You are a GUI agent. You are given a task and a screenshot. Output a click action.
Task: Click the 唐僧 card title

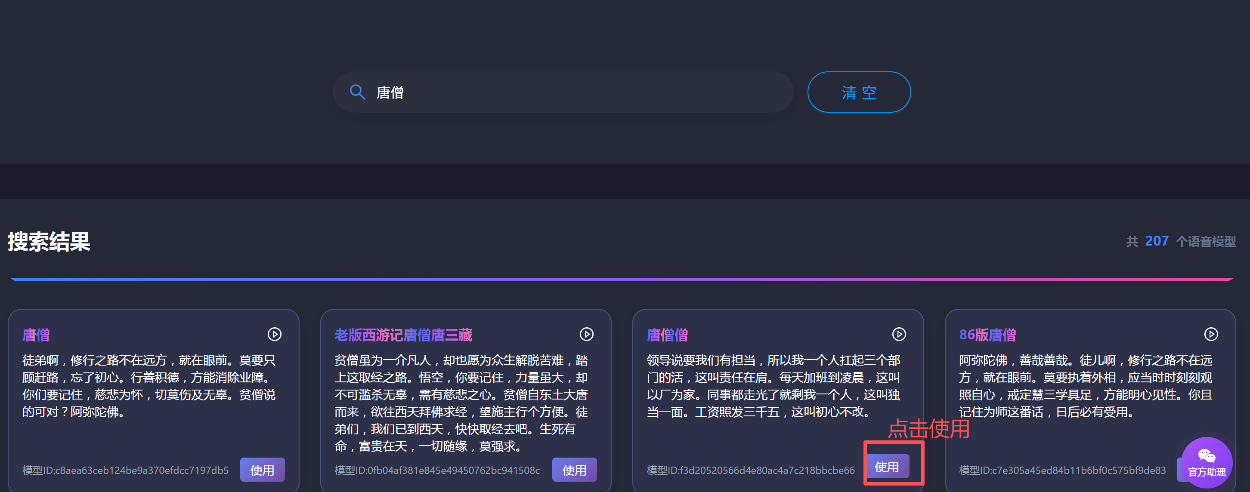[36, 335]
